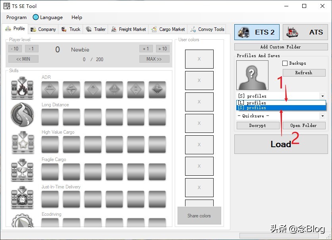Click the ADR skill icon
This screenshot has height=240, width=332.
[22, 88]
